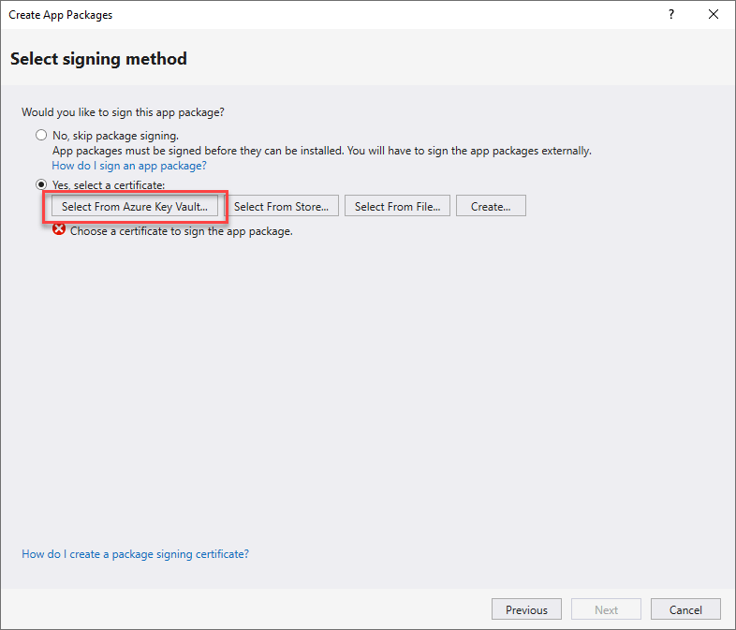Screen dimensions: 736x630
Task: Open 'How do I sign an app package?' link
Action: (129, 166)
